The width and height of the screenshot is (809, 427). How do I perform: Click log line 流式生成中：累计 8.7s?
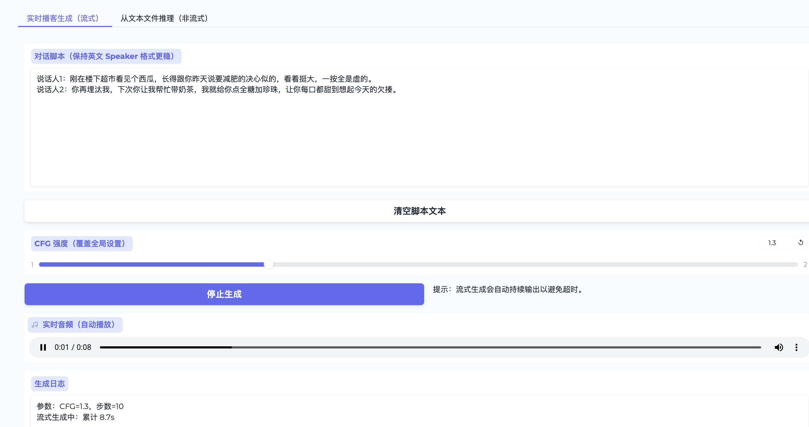(x=75, y=417)
